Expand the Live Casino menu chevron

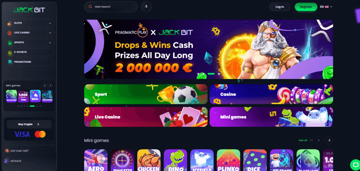[50, 33]
